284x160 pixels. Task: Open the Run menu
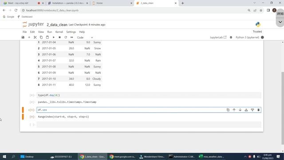(x=49, y=32)
